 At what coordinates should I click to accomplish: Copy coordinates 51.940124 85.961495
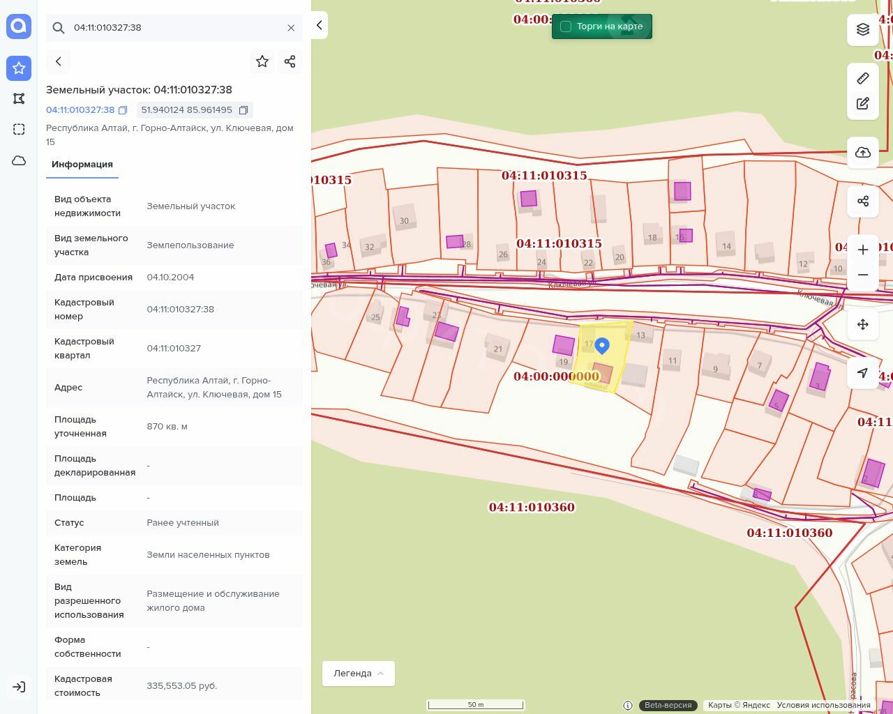[x=243, y=110]
